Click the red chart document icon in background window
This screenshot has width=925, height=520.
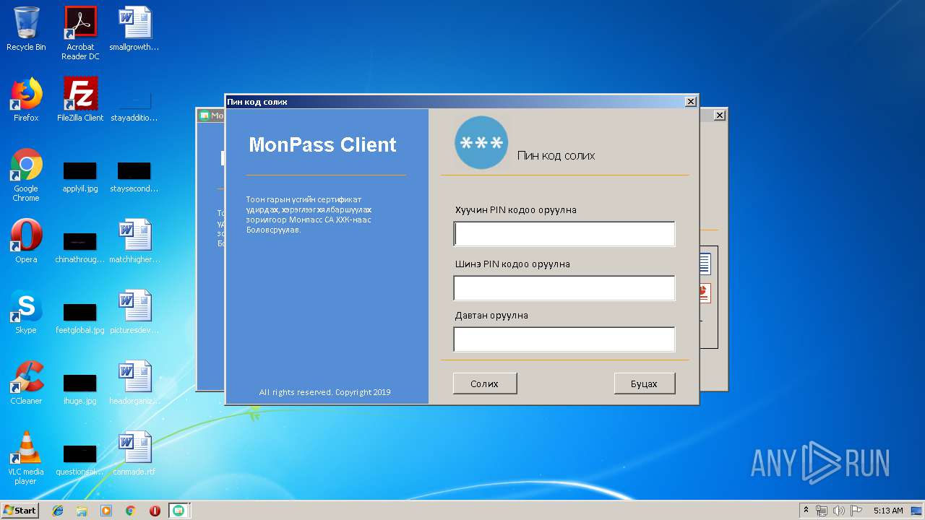click(x=705, y=292)
